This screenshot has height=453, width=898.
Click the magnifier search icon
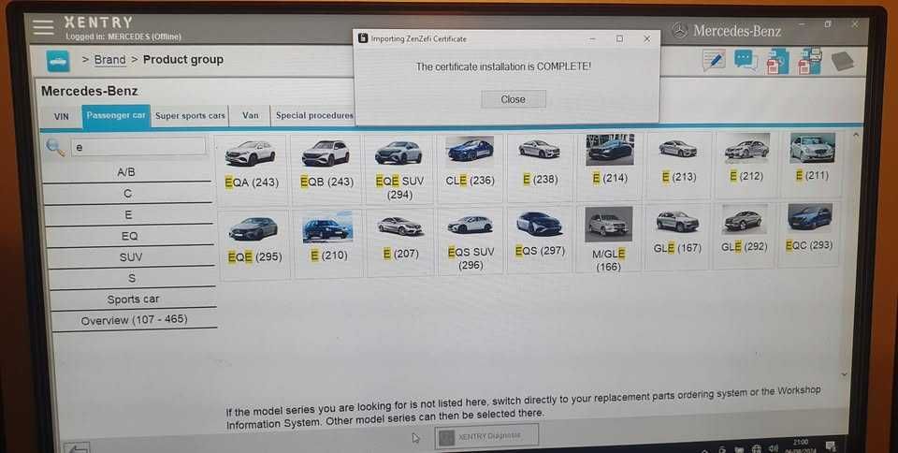pyautogui.click(x=55, y=147)
